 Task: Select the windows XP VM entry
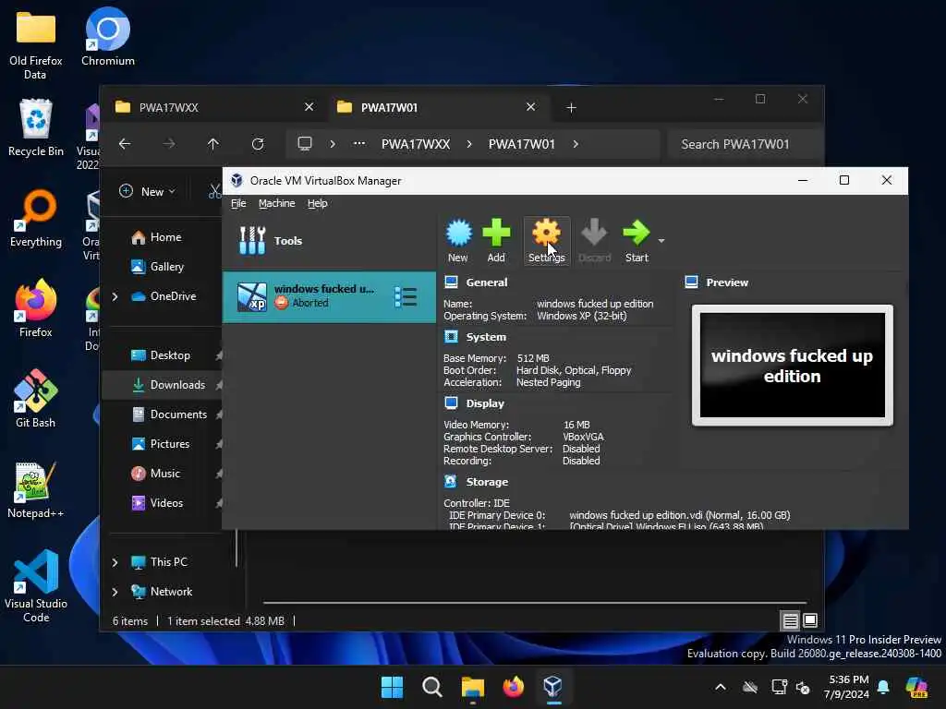330,296
